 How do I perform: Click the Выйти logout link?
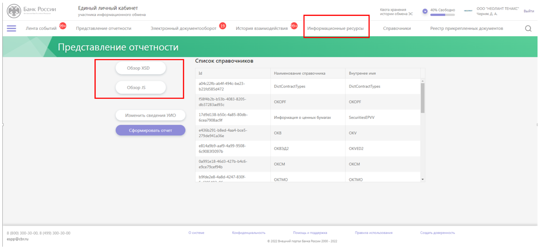pyautogui.click(x=529, y=11)
